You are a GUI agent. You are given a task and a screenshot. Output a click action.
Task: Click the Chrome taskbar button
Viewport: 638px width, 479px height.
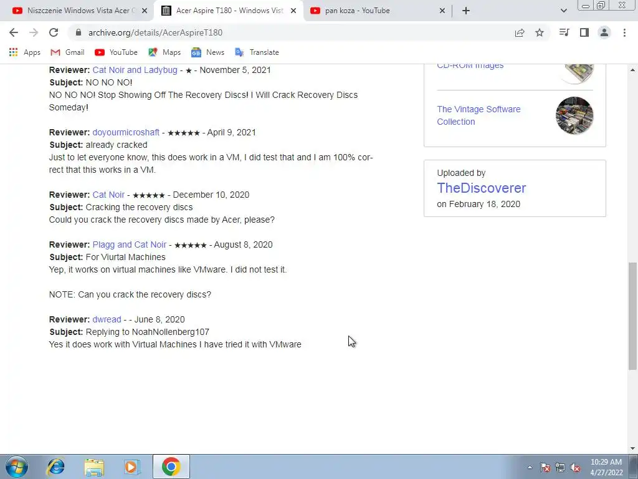coord(171,467)
